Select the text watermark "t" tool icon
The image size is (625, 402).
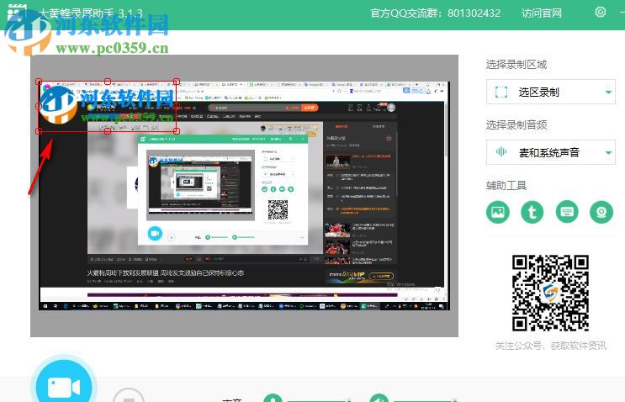tap(532, 212)
